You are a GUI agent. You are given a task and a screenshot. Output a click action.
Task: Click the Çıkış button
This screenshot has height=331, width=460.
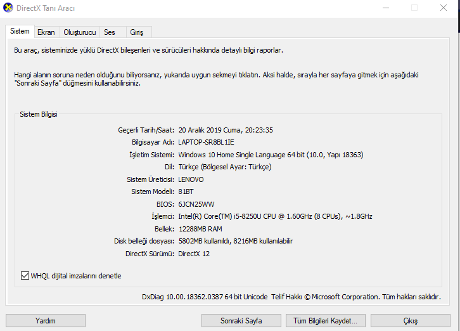click(x=410, y=320)
